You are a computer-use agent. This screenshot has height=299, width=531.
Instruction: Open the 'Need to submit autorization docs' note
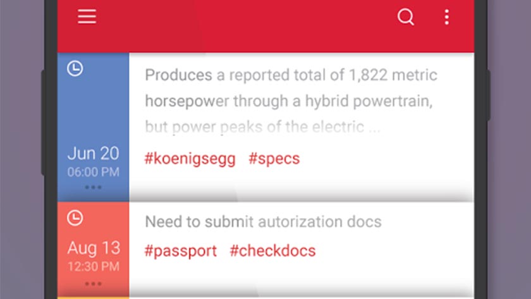tap(263, 222)
